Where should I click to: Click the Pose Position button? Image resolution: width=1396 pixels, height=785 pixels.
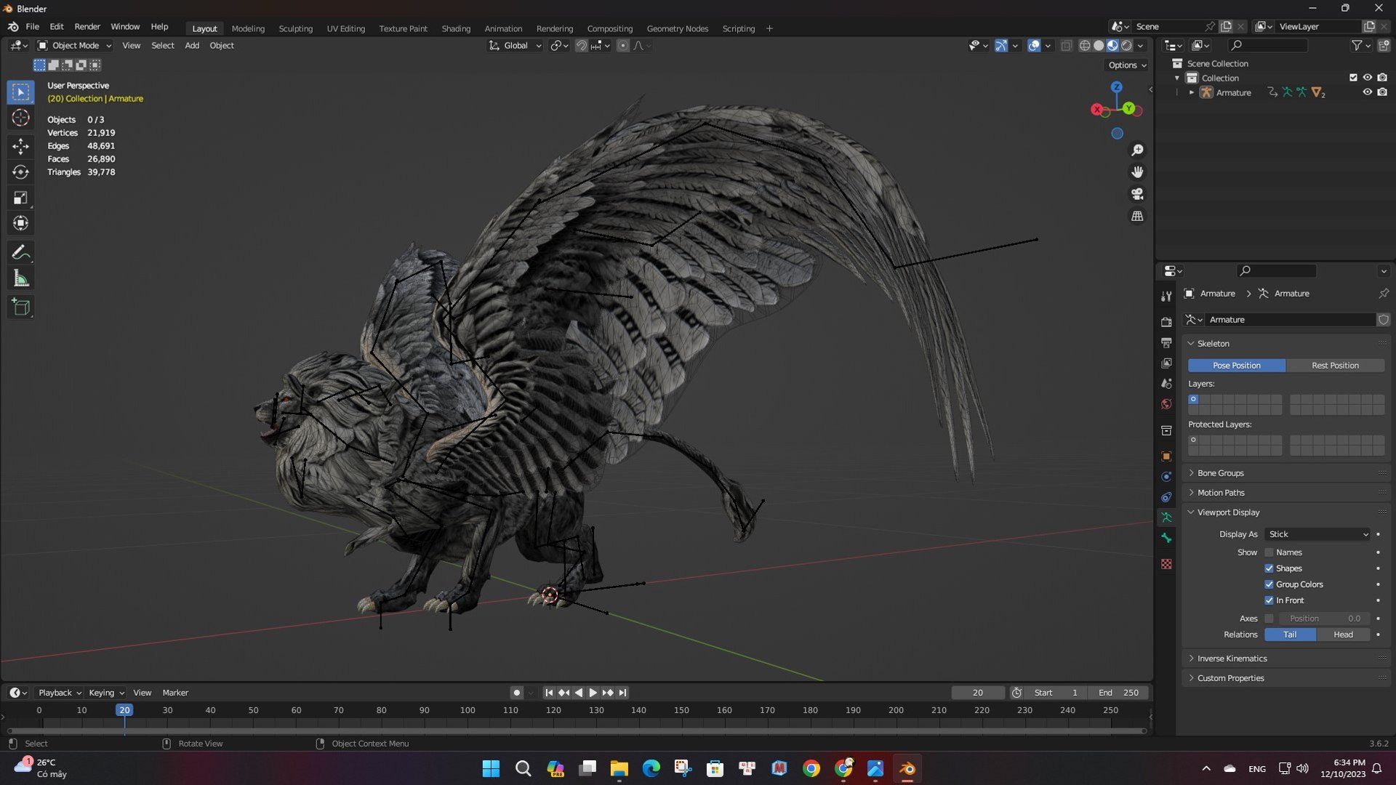[x=1237, y=366]
